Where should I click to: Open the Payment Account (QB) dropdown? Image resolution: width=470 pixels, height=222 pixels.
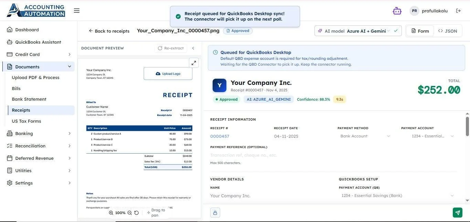coord(398,196)
